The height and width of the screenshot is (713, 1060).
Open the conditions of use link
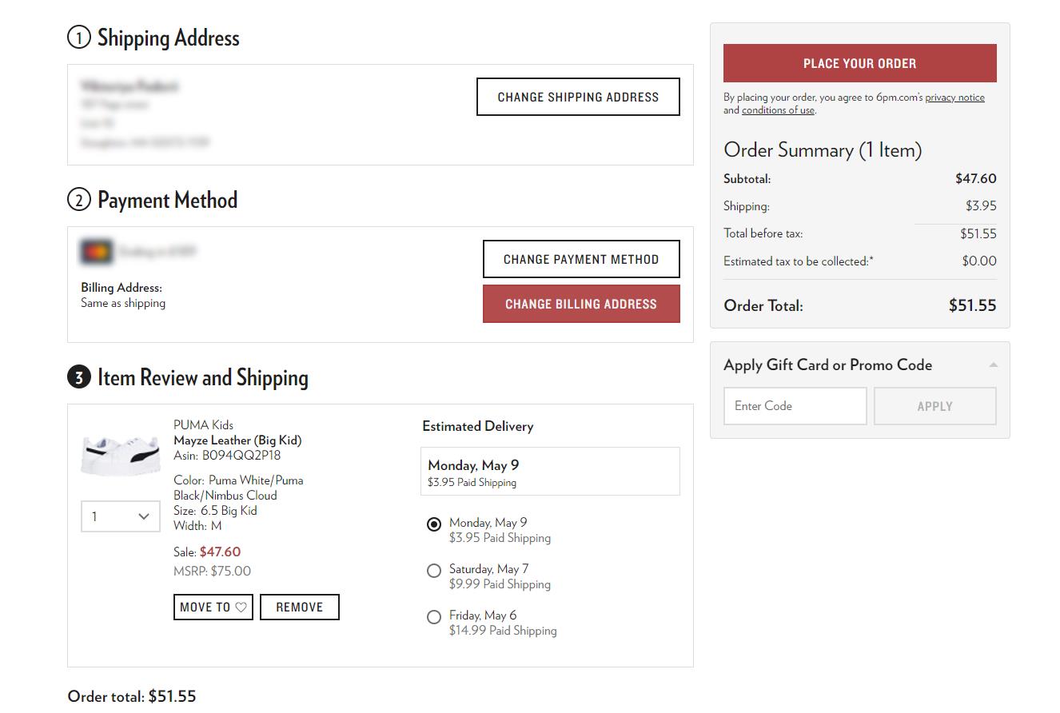click(x=778, y=110)
